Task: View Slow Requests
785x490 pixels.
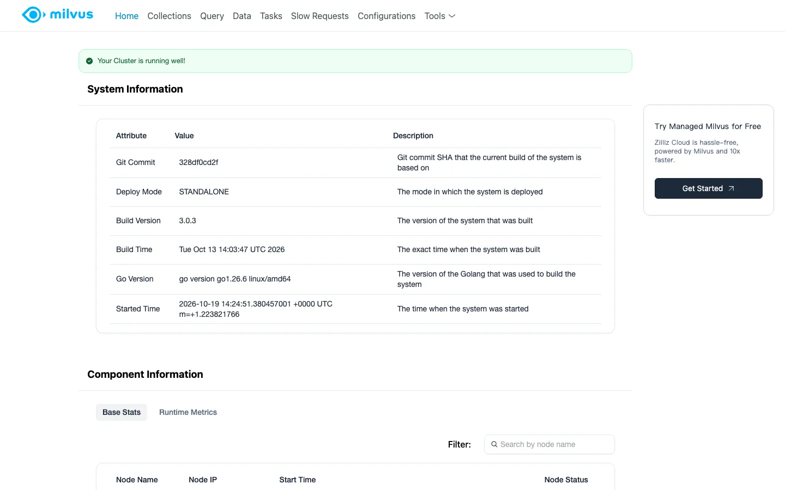Action: coord(320,16)
